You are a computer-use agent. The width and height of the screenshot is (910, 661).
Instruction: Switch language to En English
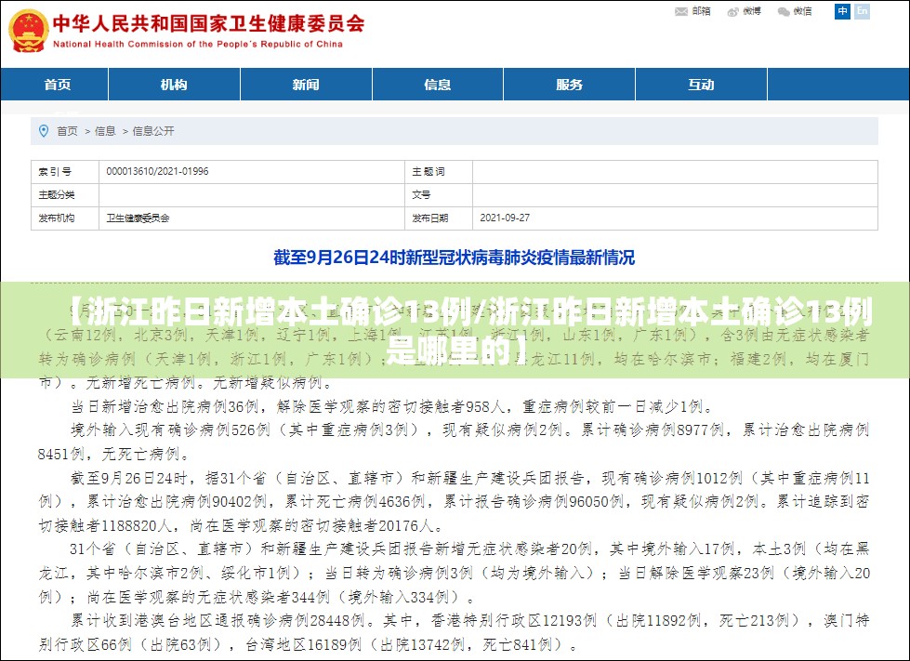click(863, 11)
